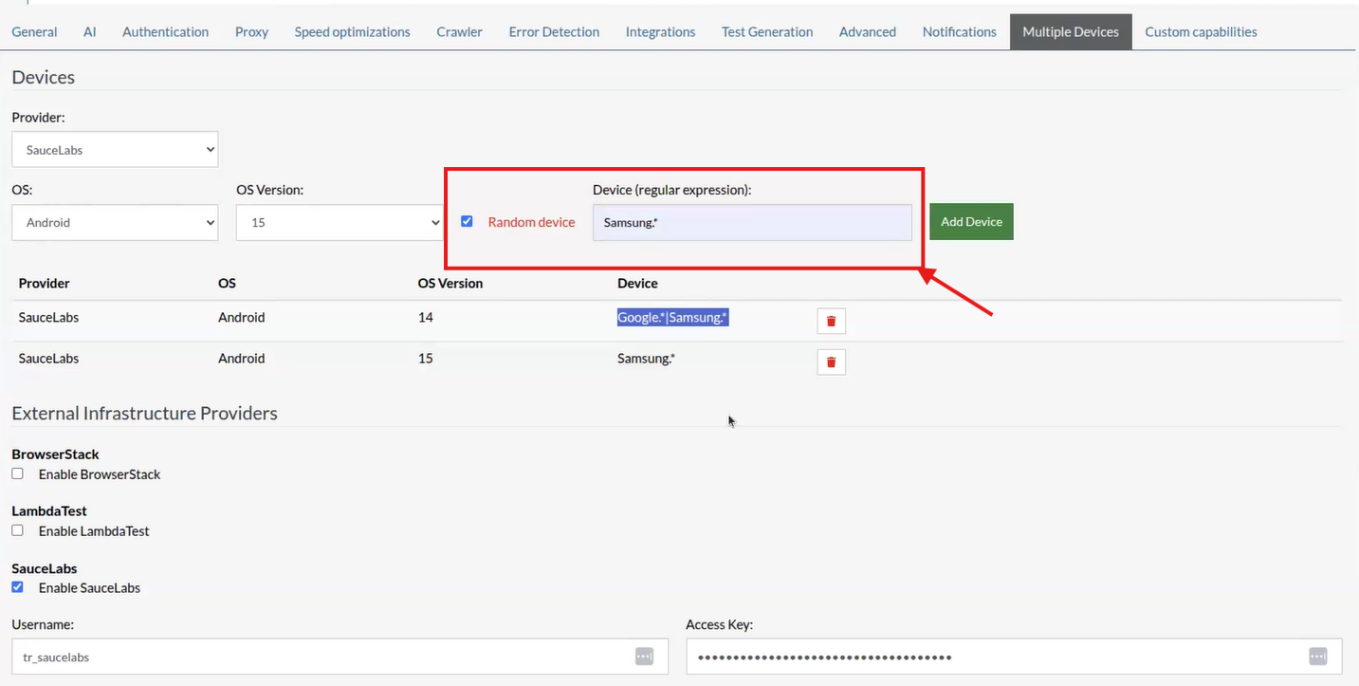Disable the Enable SauceLabs checkbox
The height and width of the screenshot is (686, 1359).
click(17, 587)
